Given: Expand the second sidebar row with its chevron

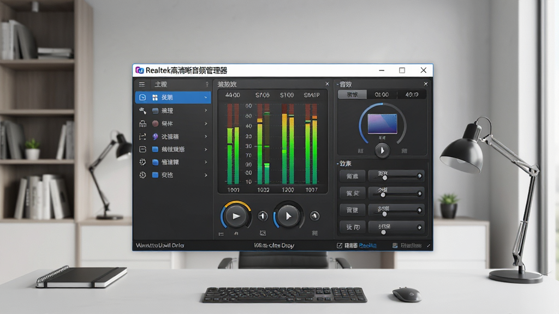Looking at the screenshot, I should 206,111.
